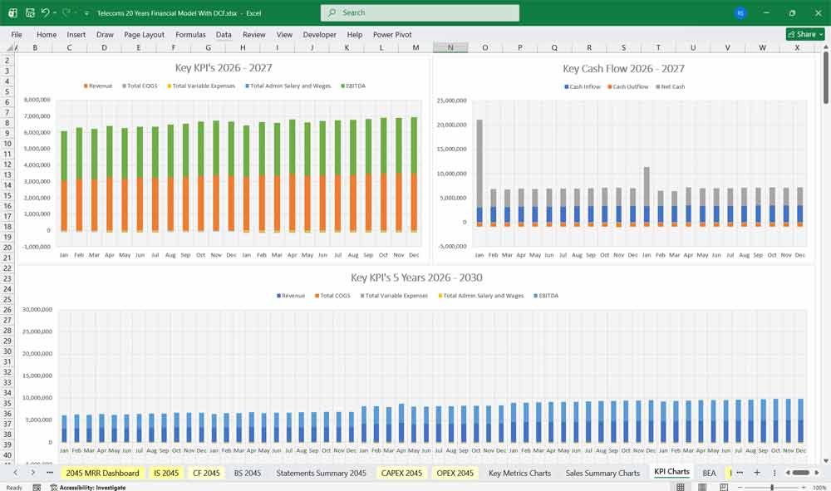Click Key KPI's 5 Years 2026 - 2030 title
The width and height of the screenshot is (831, 491).
coord(416,277)
